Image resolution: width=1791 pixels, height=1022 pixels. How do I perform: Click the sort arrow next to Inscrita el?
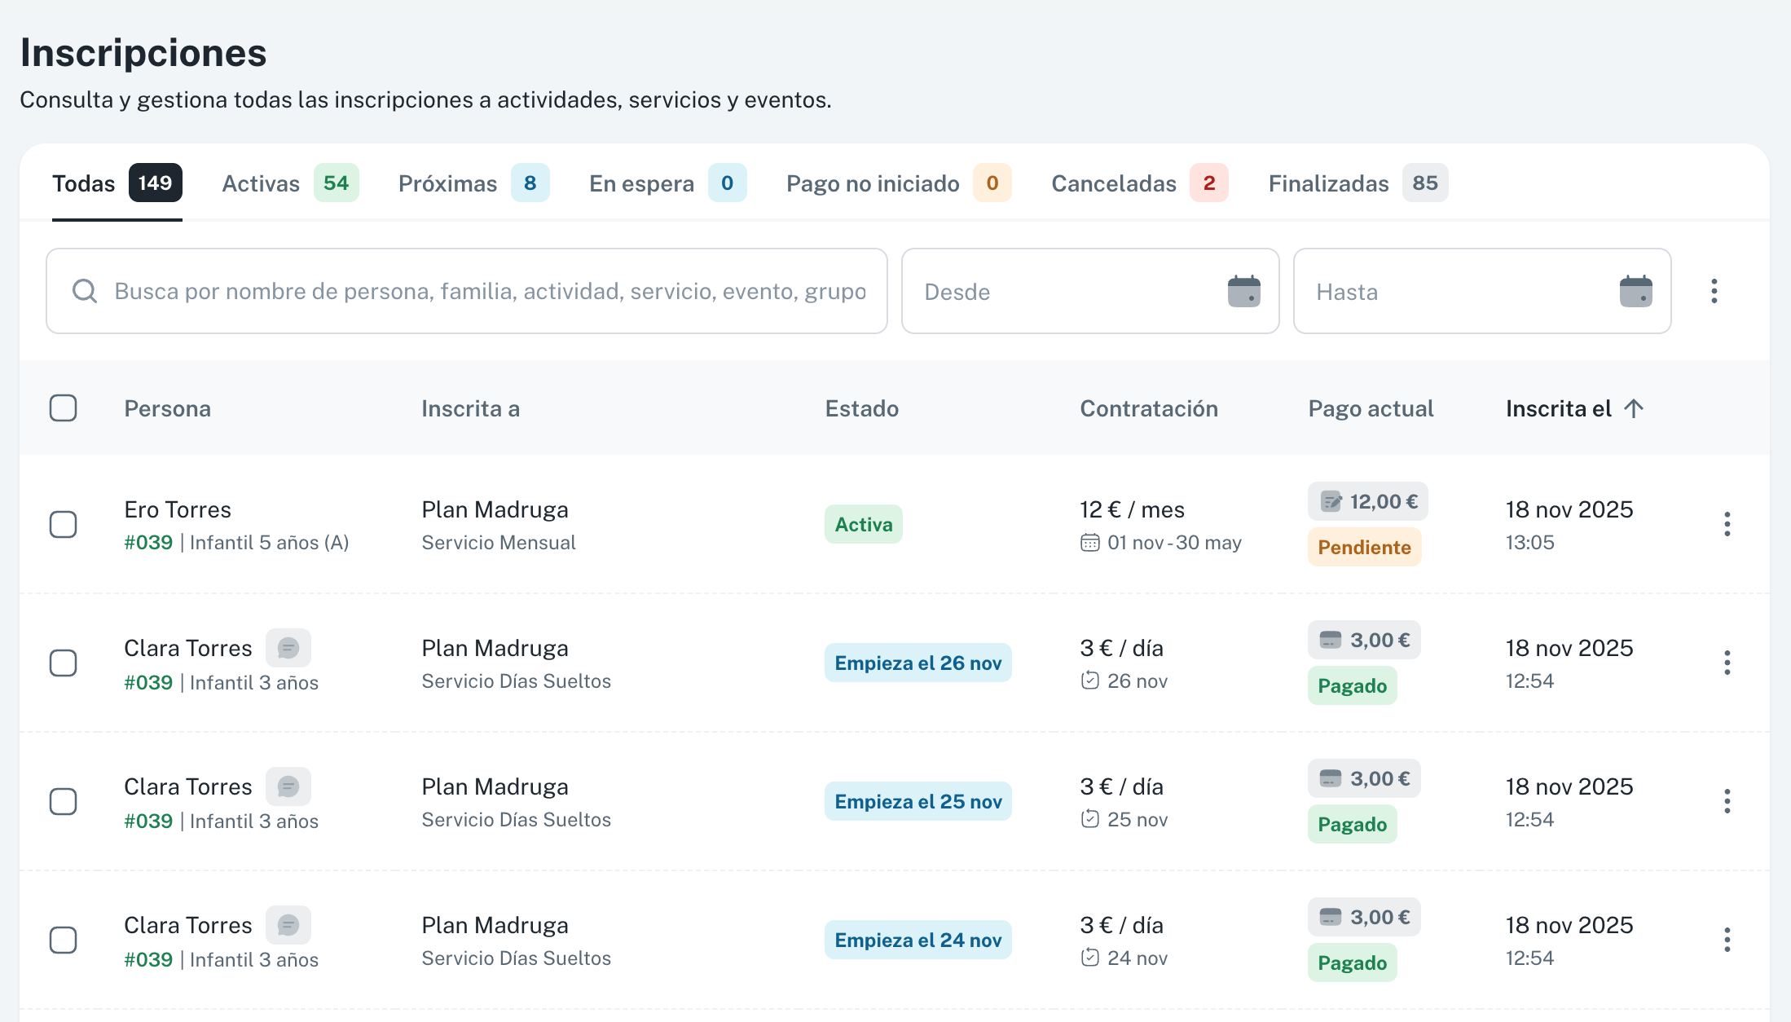point(1634,408)
